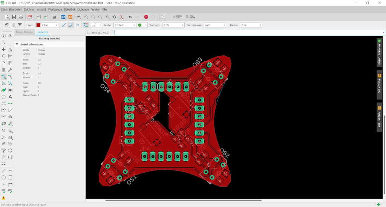
Task: Click the red Layer color swatch
Action: 38,25
